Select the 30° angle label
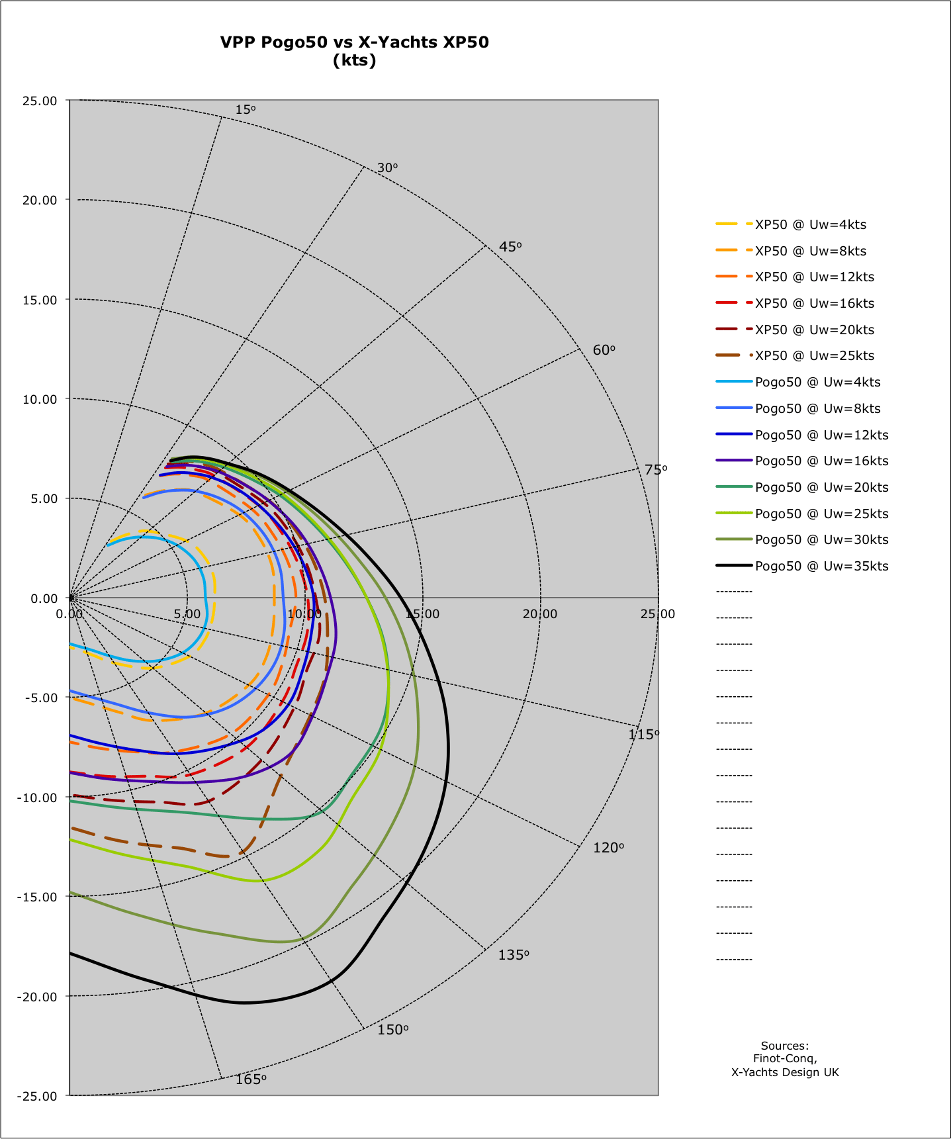Screen dimensions: 951x1139 pos(388,168)
